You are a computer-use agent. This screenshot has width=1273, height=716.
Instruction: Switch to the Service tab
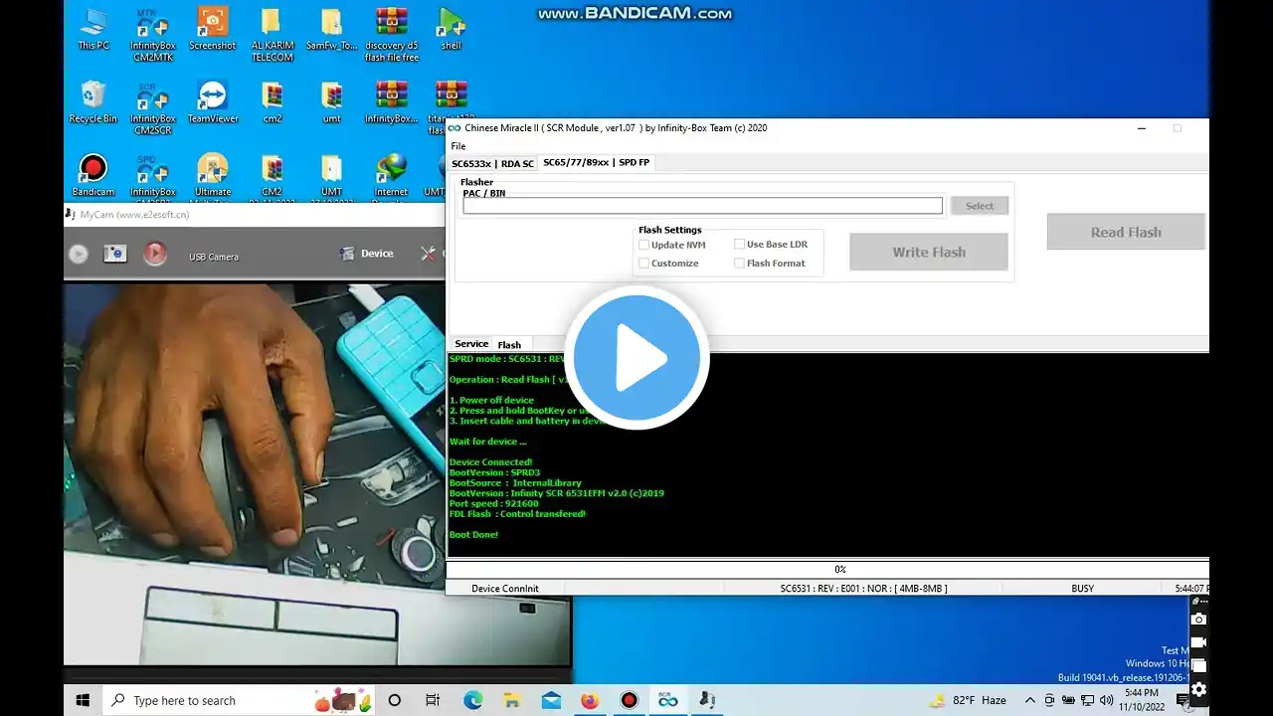click(471, 344)
